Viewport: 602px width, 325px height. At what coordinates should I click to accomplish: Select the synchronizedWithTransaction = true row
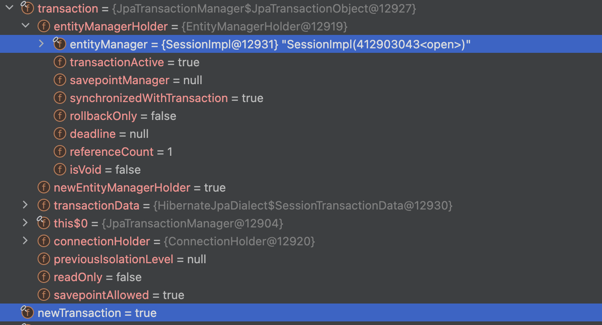301,98
